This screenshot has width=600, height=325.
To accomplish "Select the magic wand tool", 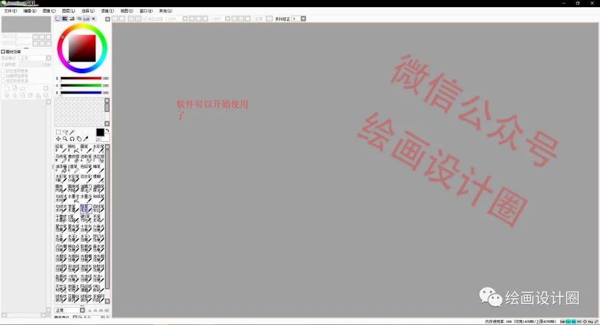I will pos(72,132).
